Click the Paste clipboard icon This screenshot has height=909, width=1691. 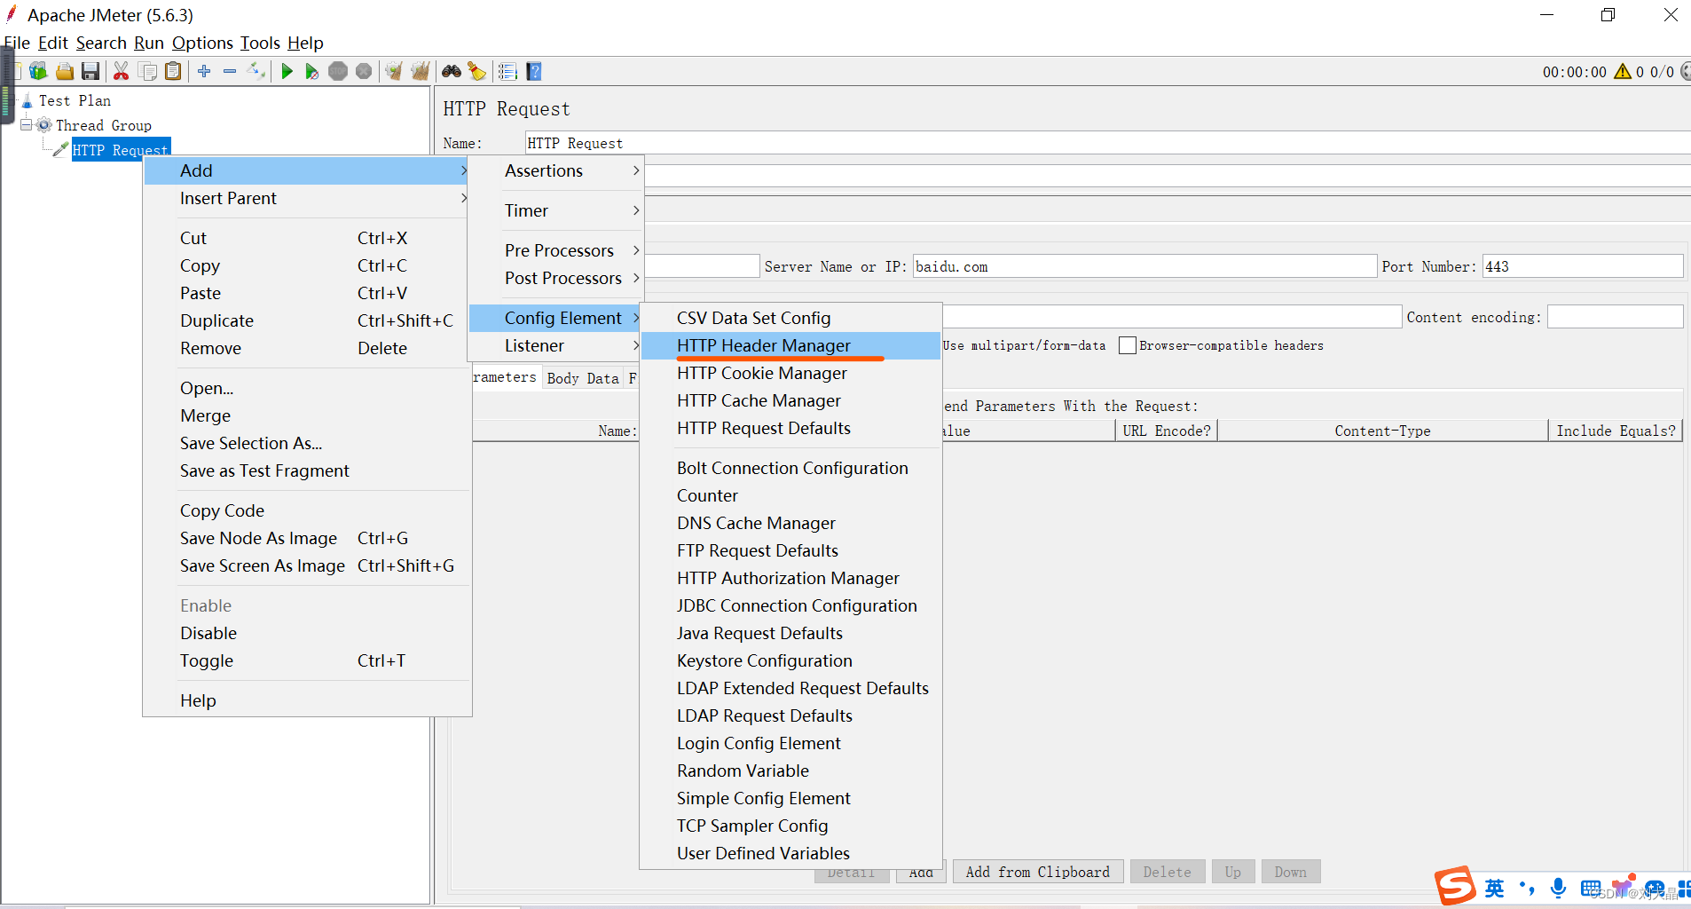pos(174,71)
